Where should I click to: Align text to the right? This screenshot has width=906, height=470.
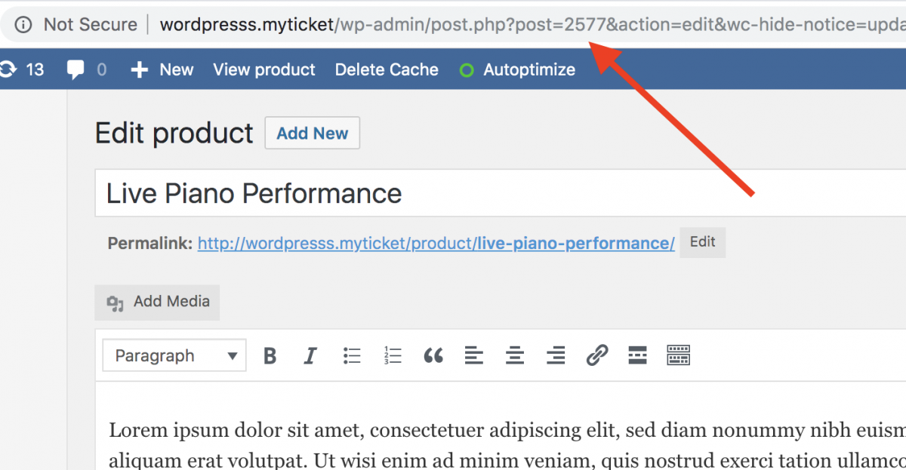pyautogui.click(x=556, y=355)
